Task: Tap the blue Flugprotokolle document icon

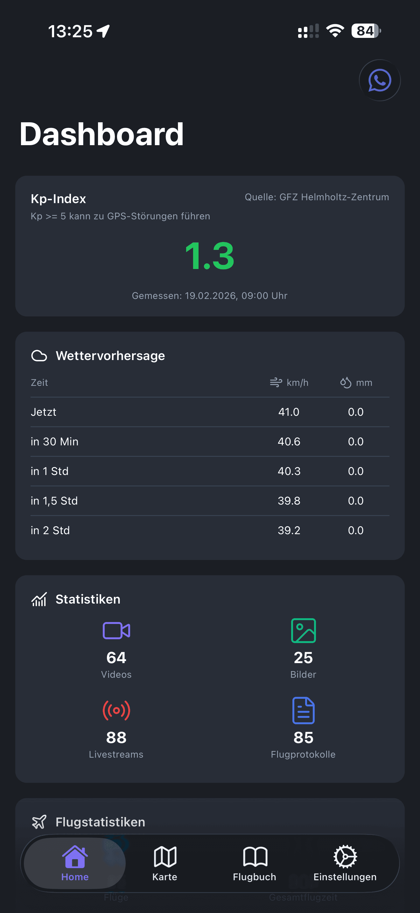Action: 303,710
